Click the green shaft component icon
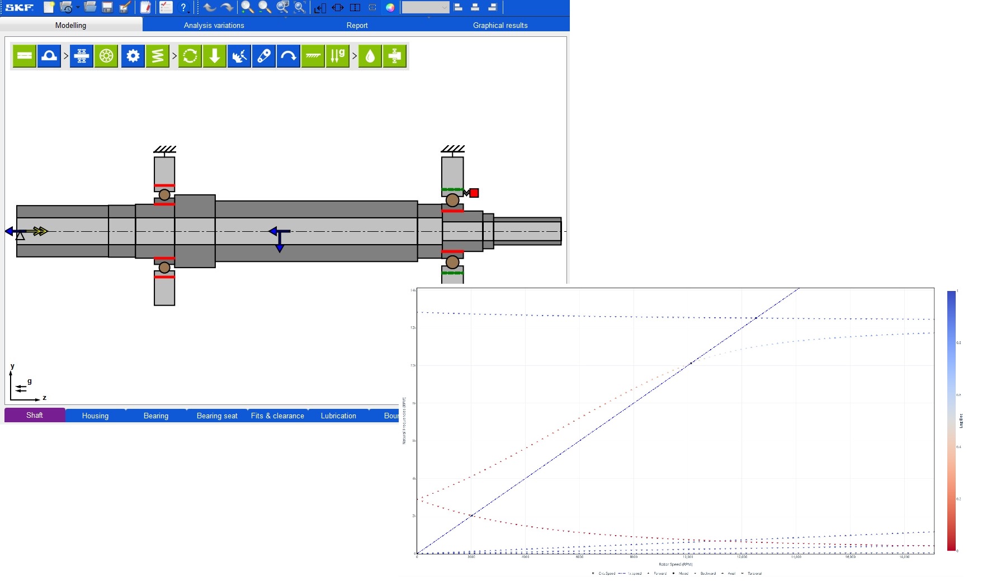The height and width of the screenshot is (582, 987). (x=24, y=56)
